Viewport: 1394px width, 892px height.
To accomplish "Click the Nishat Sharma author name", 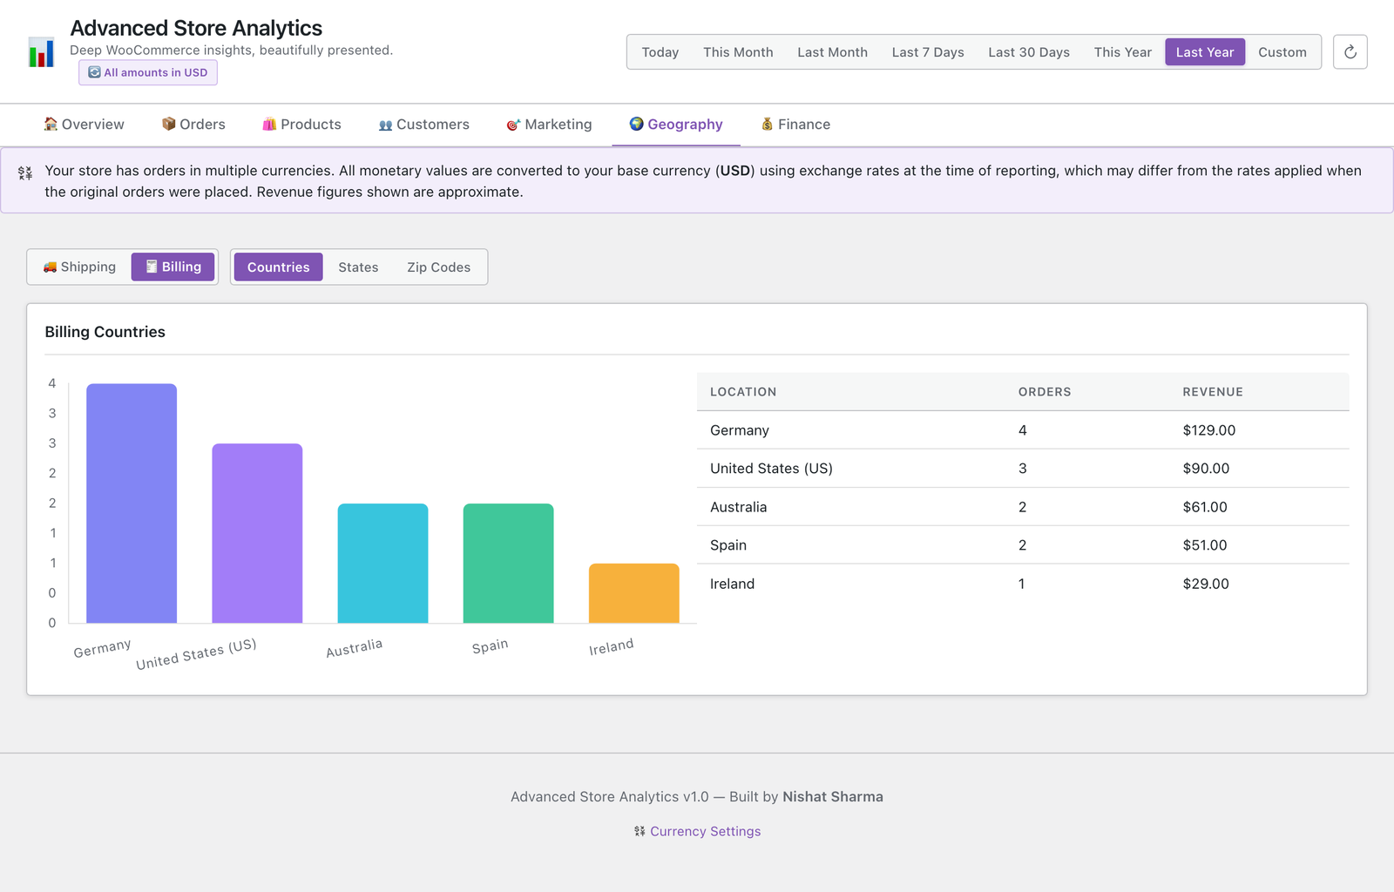I will (833, 797).
